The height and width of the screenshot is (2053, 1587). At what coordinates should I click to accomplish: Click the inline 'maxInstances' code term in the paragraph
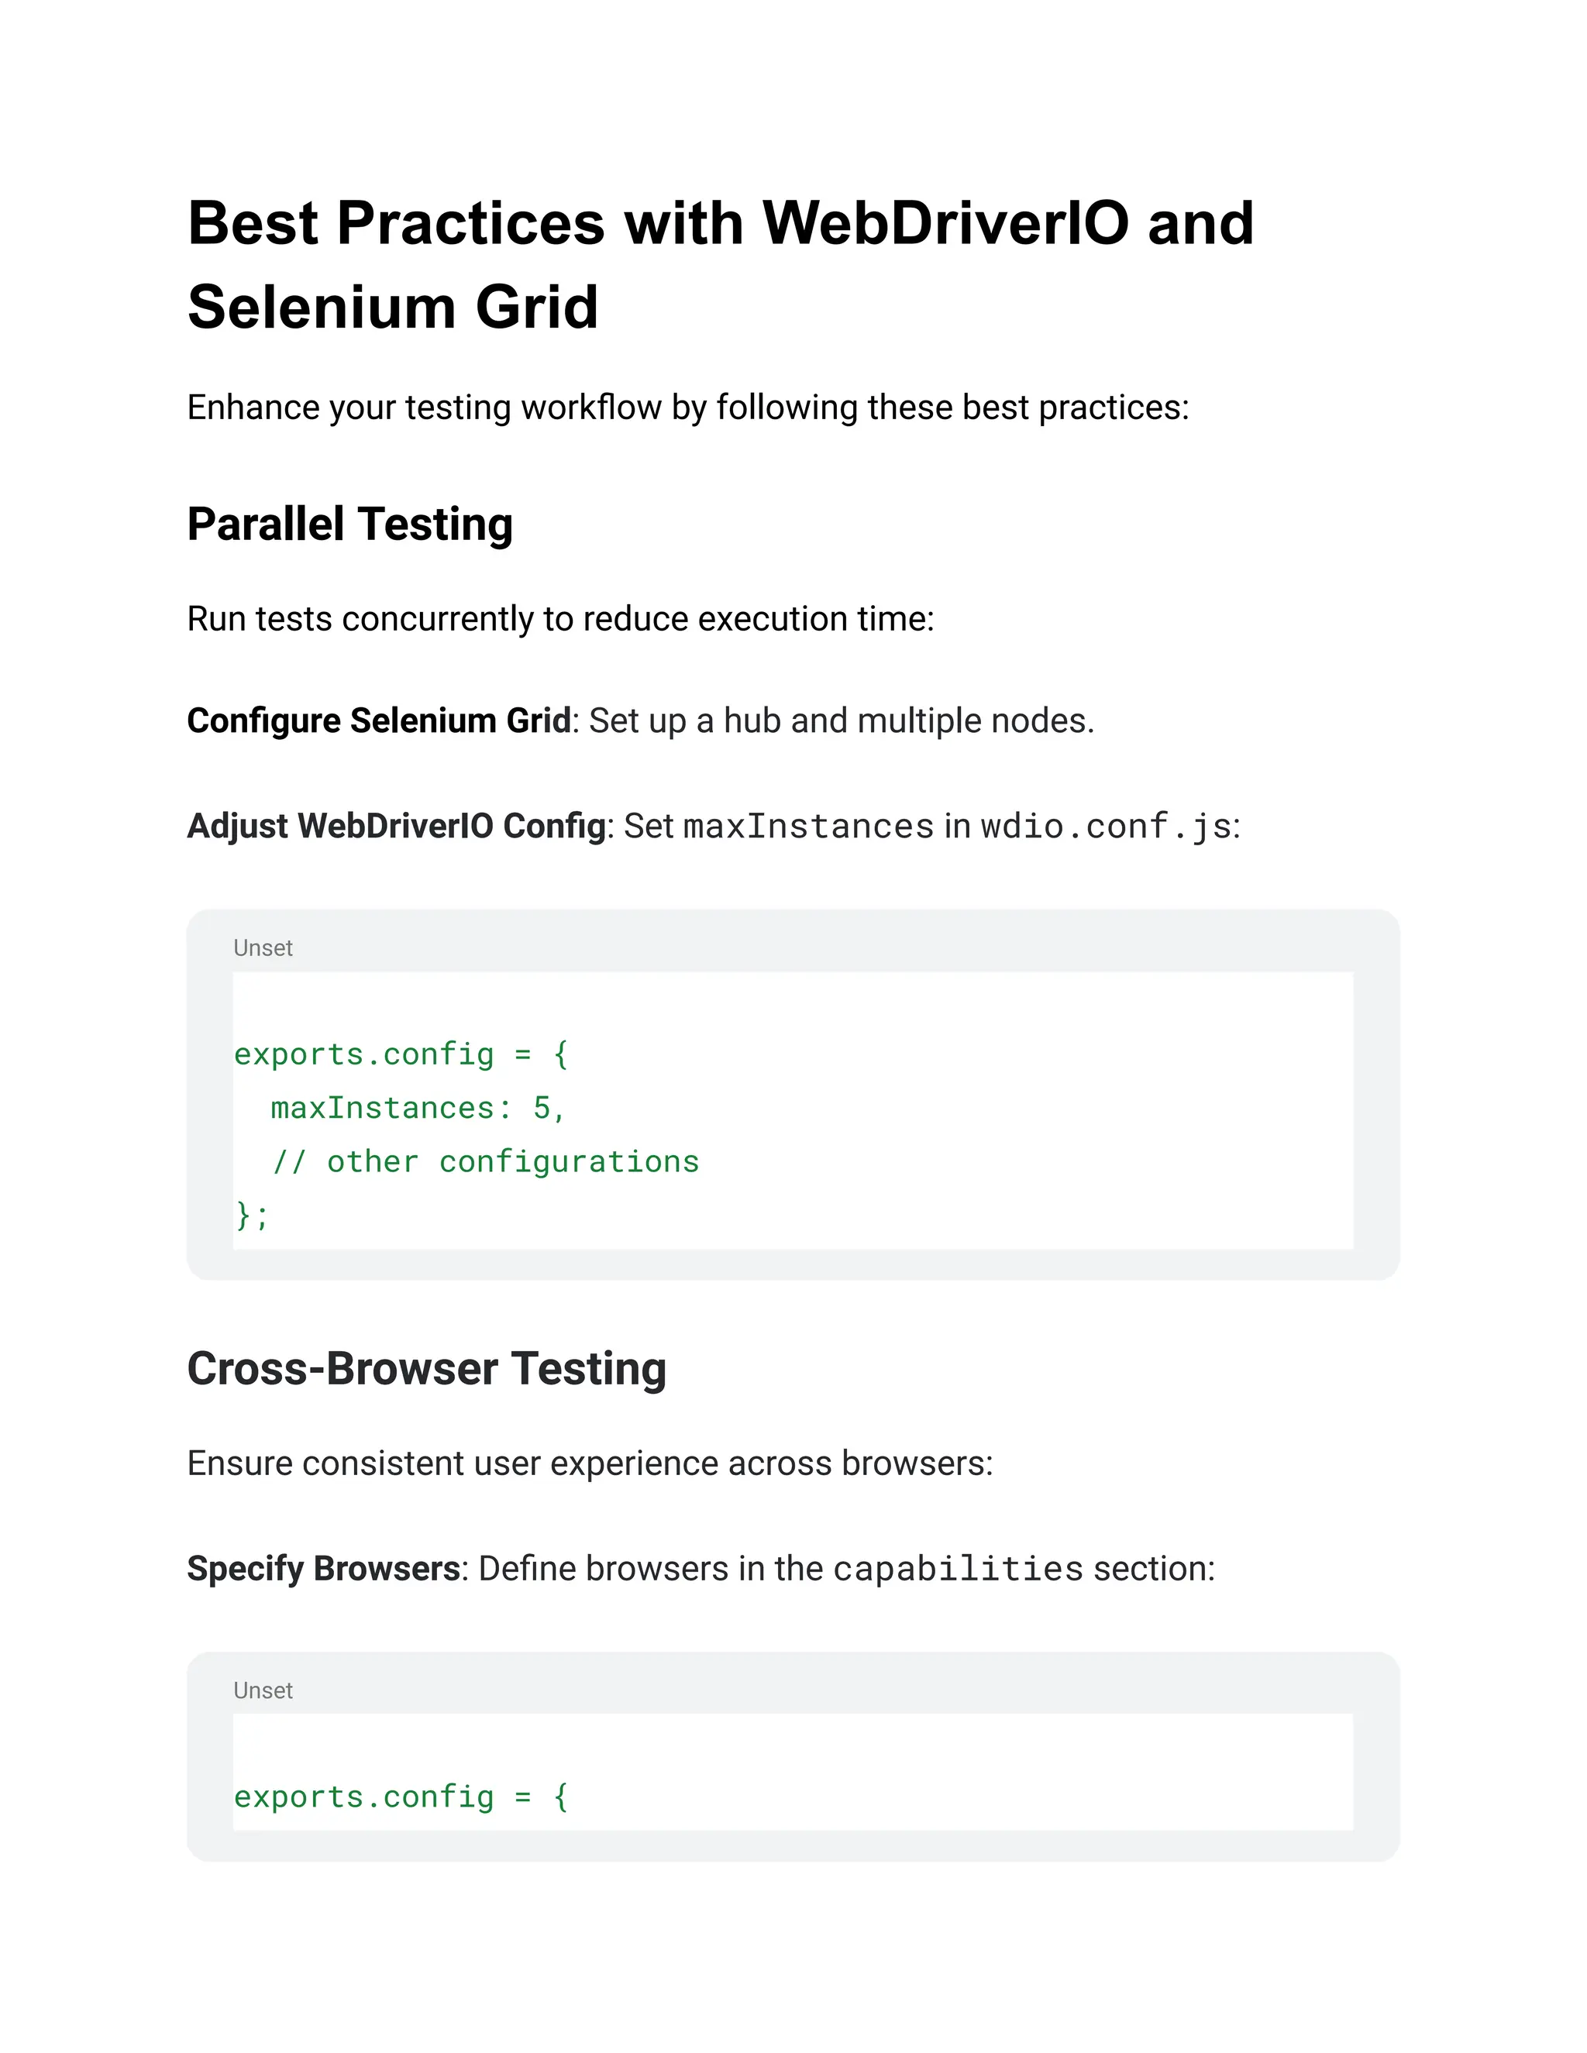(x=807, y=827)
